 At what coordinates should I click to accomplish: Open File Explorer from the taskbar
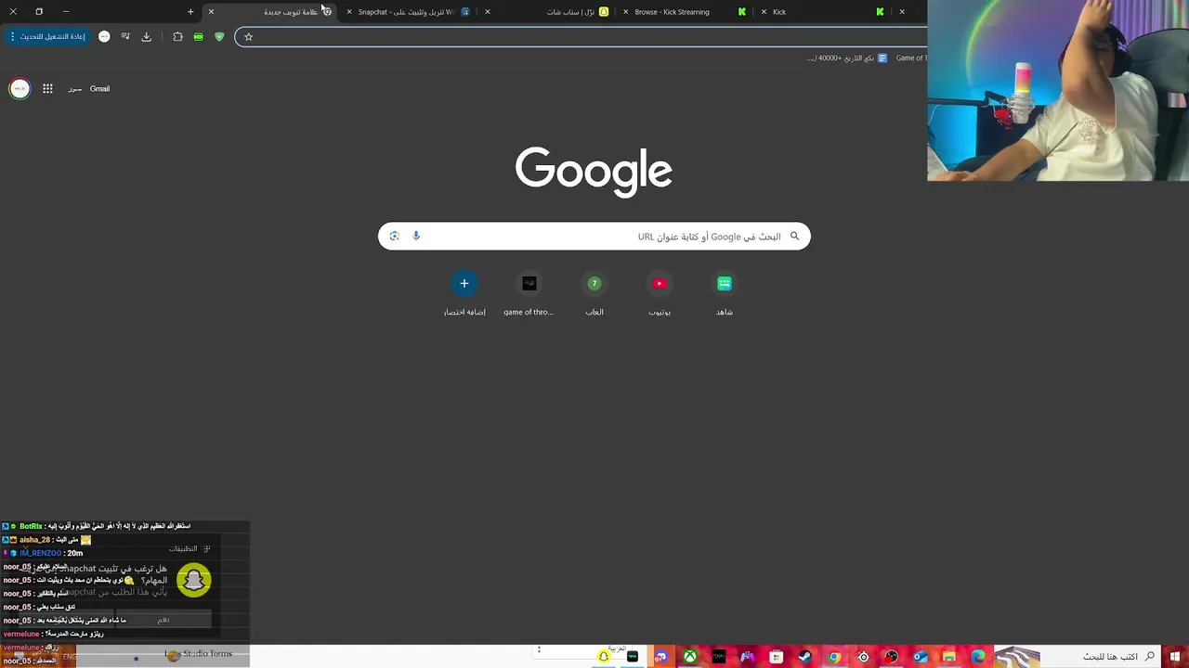click(x=949, y=657)
